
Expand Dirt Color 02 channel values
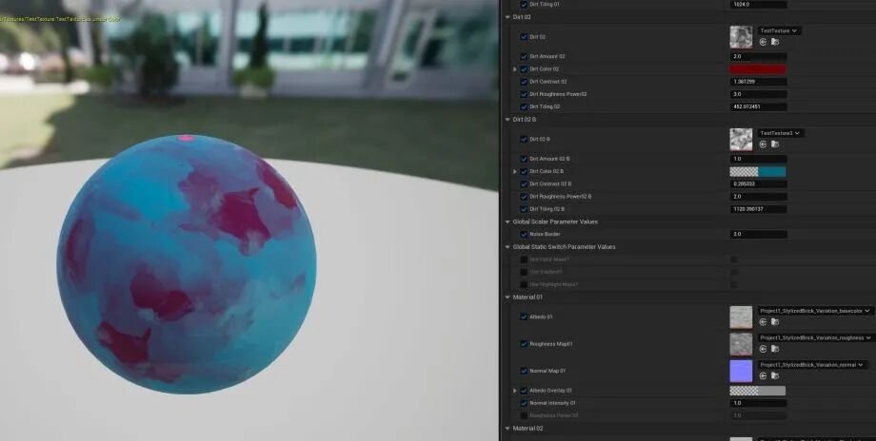click(515, 69)
